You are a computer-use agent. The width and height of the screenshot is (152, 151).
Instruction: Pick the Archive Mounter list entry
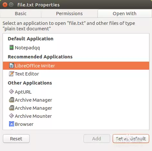[76, 116]
